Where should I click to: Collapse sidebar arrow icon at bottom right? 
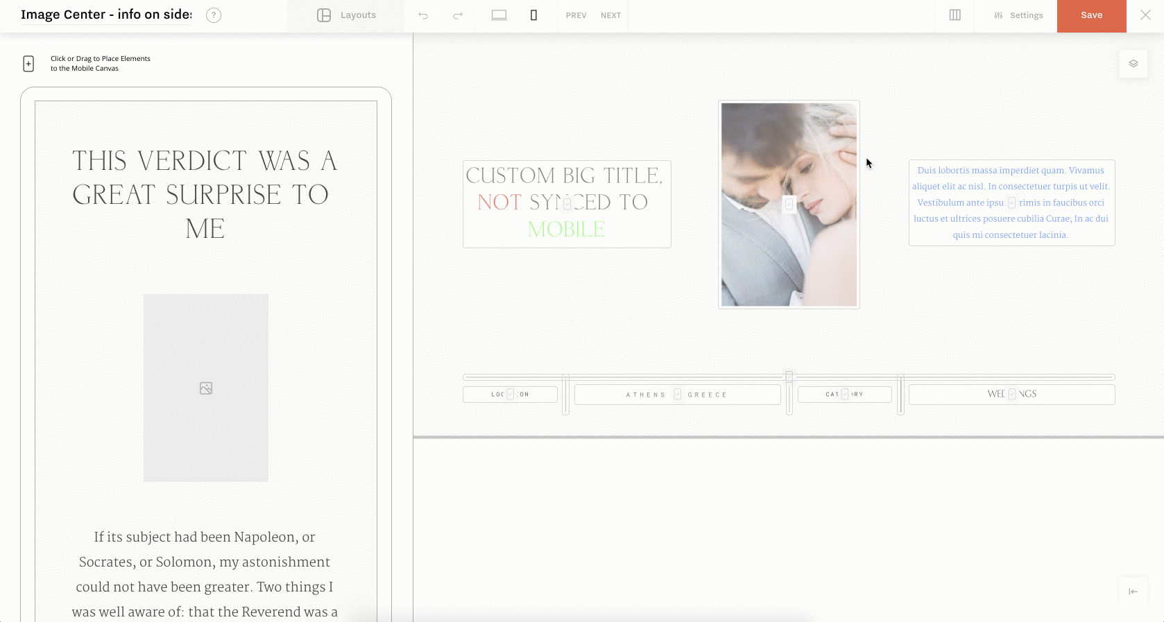1133,591
